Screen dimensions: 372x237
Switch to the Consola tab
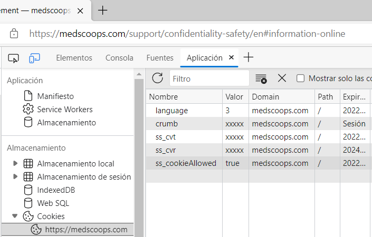coord(119,58)
